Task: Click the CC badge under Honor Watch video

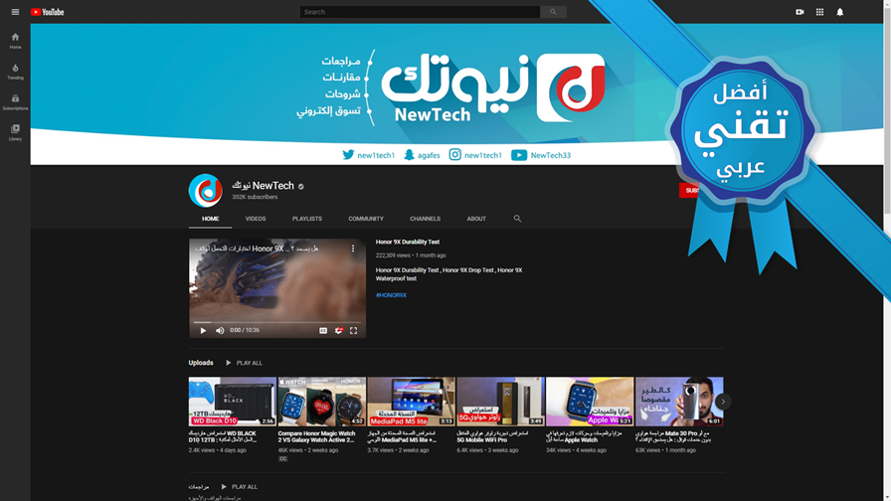Action: click(283, 459)
